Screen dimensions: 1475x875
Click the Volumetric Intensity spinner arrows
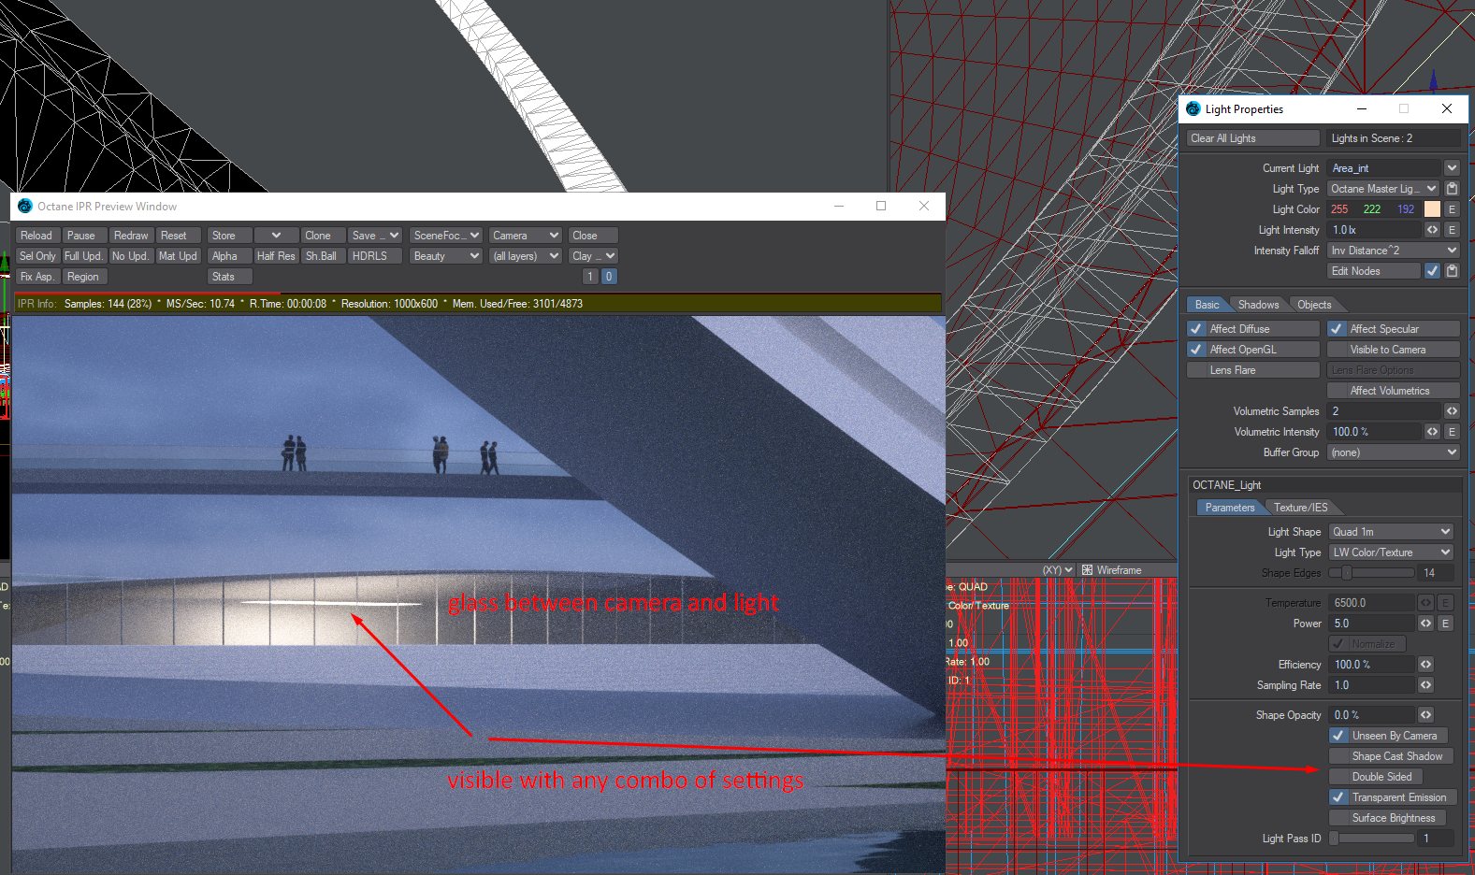pyautogui.click(x=1432, y=432)
